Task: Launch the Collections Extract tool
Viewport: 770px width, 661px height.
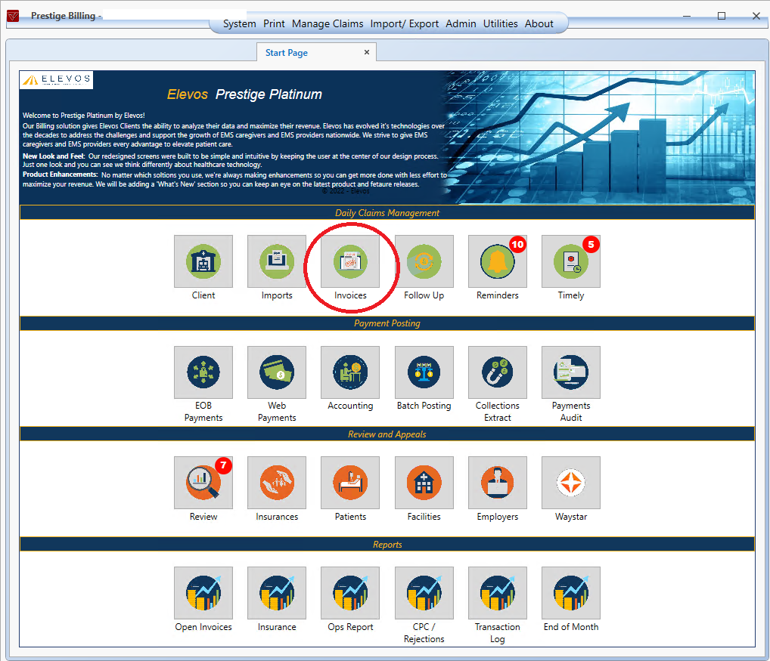Action: point(498,372)
